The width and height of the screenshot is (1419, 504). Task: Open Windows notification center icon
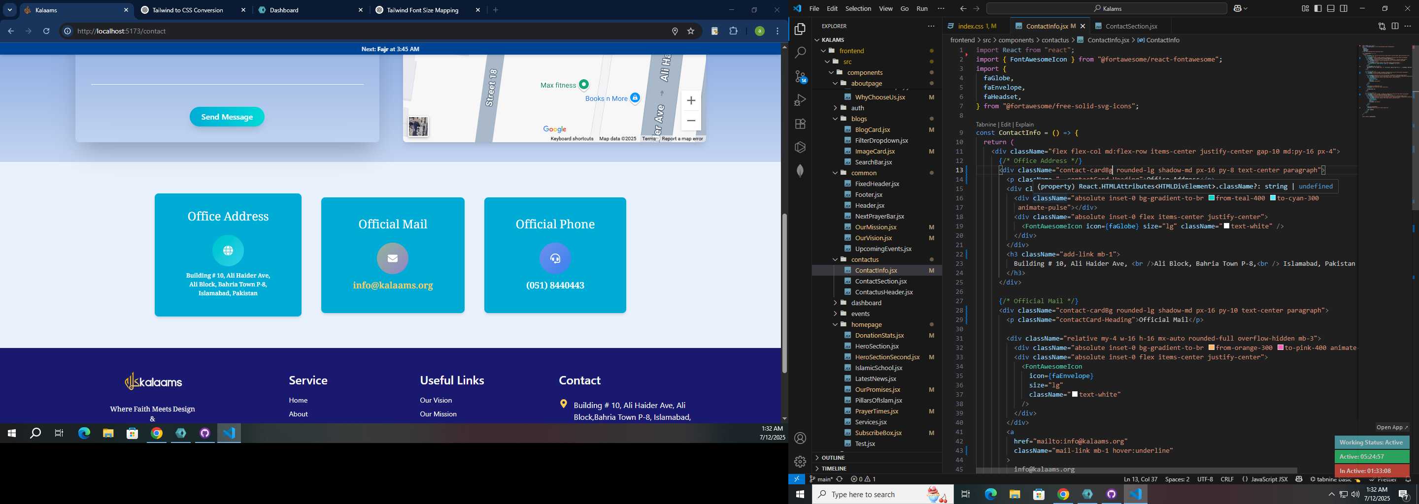point(1403,495)
